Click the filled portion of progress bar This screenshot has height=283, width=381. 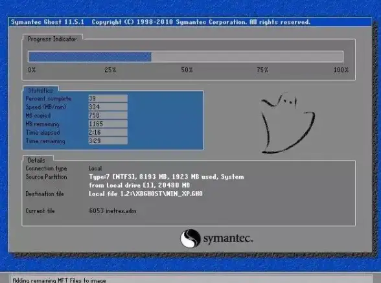tap(89, 57)
